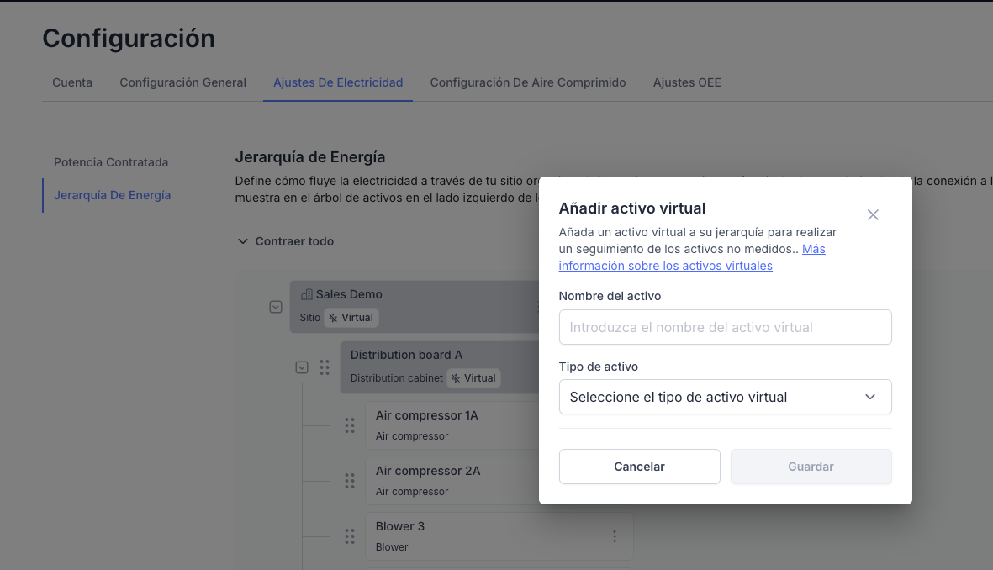Open three-dot menu for Blower 3
Image resolution: width=993 pixels, height=570 pixels.
click(615, 536)
